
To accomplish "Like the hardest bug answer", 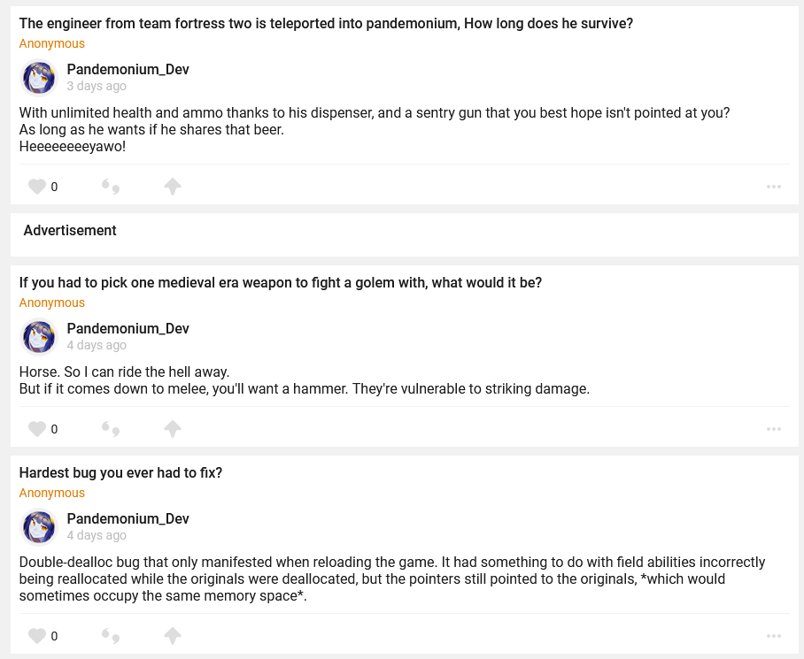I will (37, 636).
